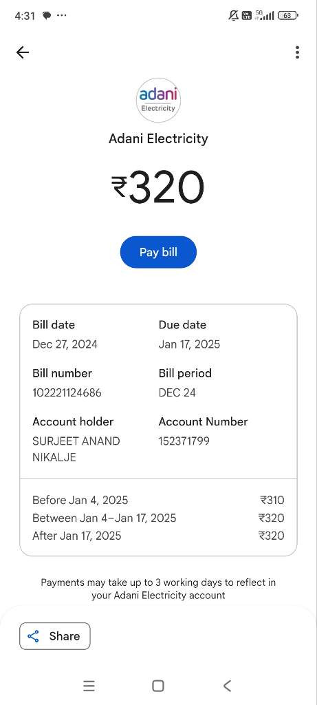The image size is (317, 705).
Task: Select the bill number 102221124686
Action: (67, 392)
